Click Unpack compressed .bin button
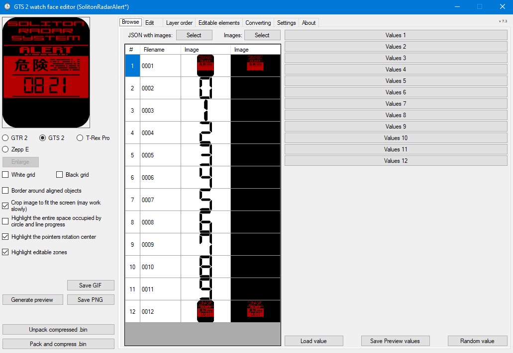Screen dimensions: 513x353 [58, 330]
